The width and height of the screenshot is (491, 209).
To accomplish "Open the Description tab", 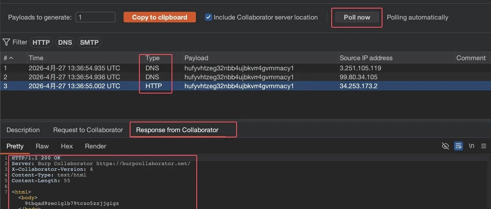I will click(x=23, y=130).
